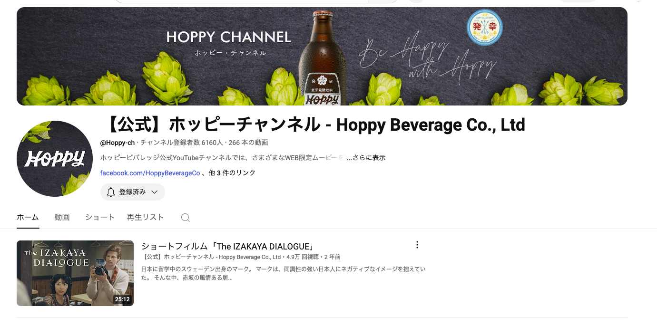The height and width of the screenshot is (326, 657).
Task: Select the 再生リスト tab
Action: tap(145, 217)
